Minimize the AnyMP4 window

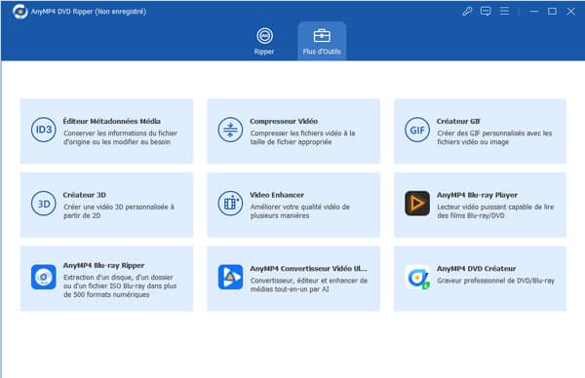[x=534, y=11]
